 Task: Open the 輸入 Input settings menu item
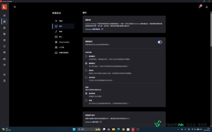click(63, 37)
